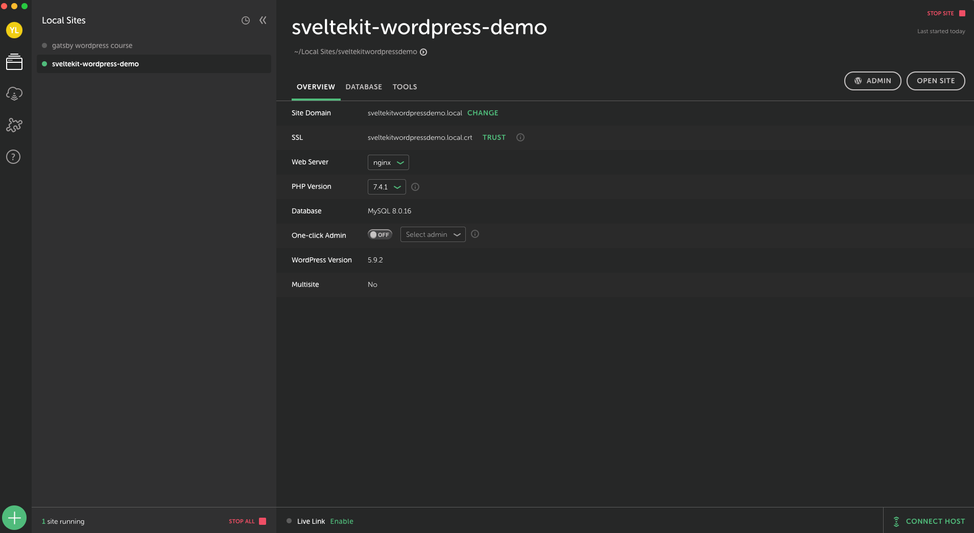This screenshot has height=533, width=974.
Task: Switch to the Tools tab
Action: 405,87
